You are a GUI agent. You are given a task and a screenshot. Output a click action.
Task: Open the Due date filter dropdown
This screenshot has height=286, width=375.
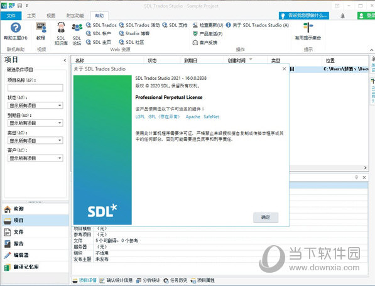click(x=35, y=123)
